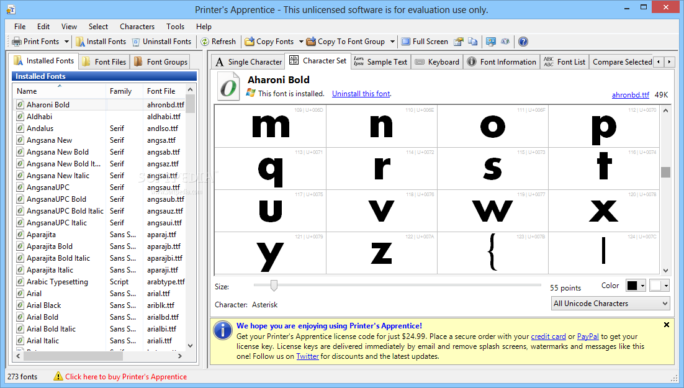Screen dimensions: 684x388
Task: Click the credit card link
Action: tap(548, 336)
